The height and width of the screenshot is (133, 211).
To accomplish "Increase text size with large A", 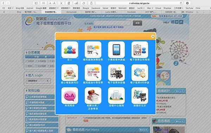I will 54,3.
